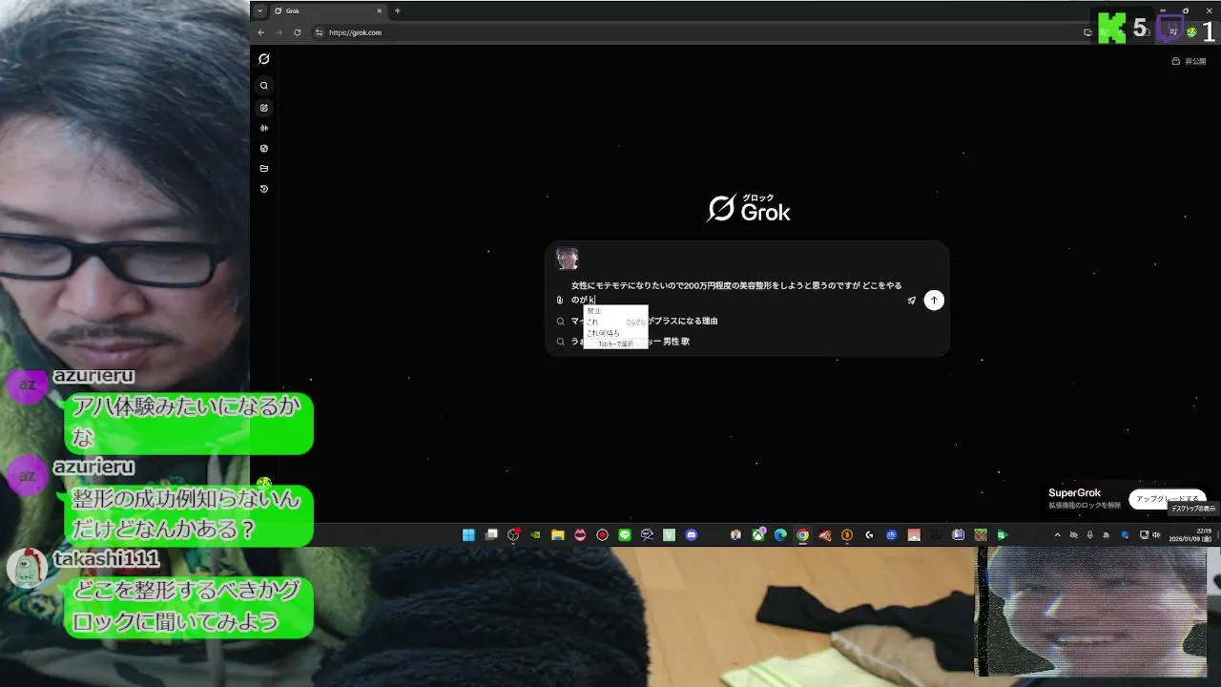Attach a file with the paperclip icon
1221x687 pixels.
(x=560, y=300)
